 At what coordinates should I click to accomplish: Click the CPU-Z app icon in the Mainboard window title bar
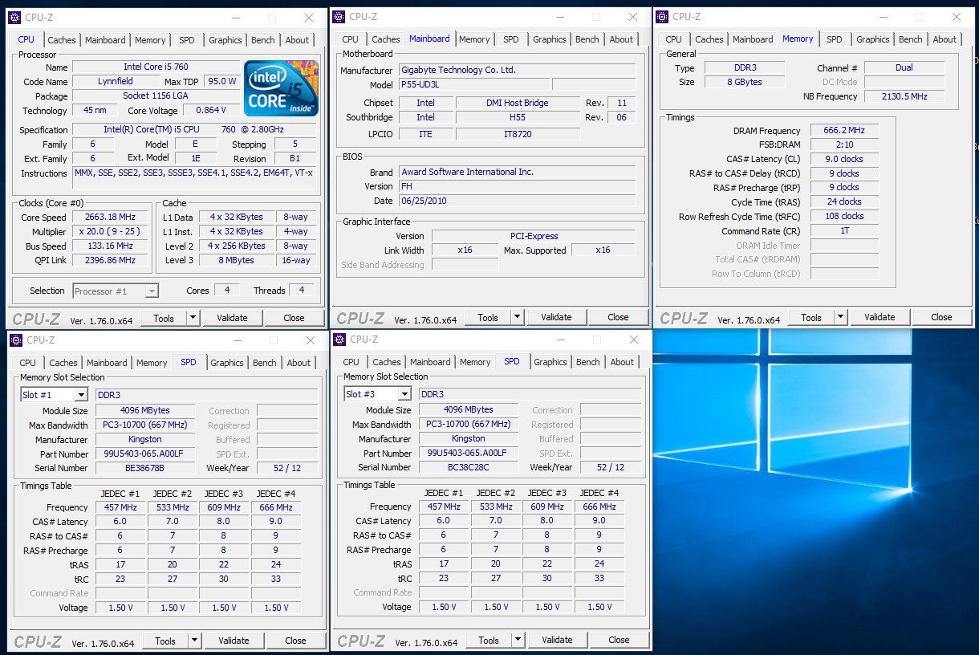tap(339, 17)
